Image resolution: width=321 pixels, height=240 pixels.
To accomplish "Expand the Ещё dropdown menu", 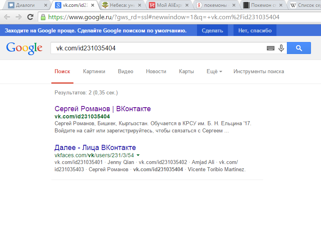I will tap(214, 72).
